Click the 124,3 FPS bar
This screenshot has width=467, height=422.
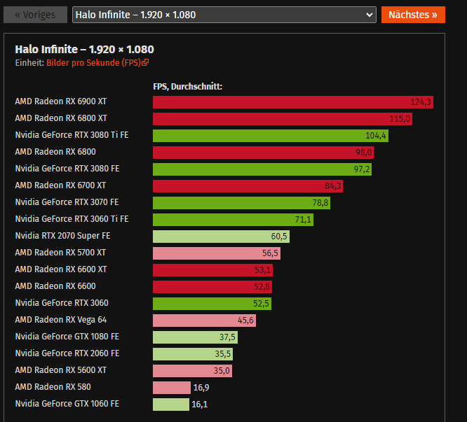[x=293, y=102]
